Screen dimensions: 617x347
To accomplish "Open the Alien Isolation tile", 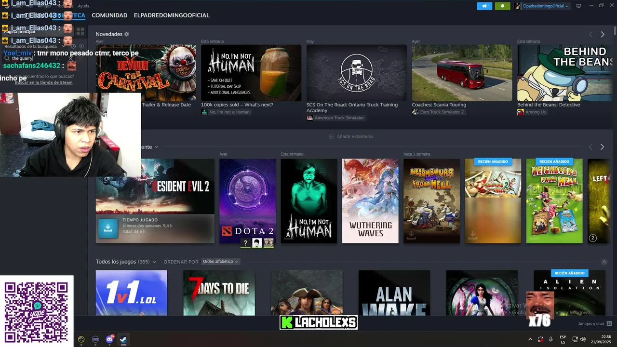I will 569,293.
